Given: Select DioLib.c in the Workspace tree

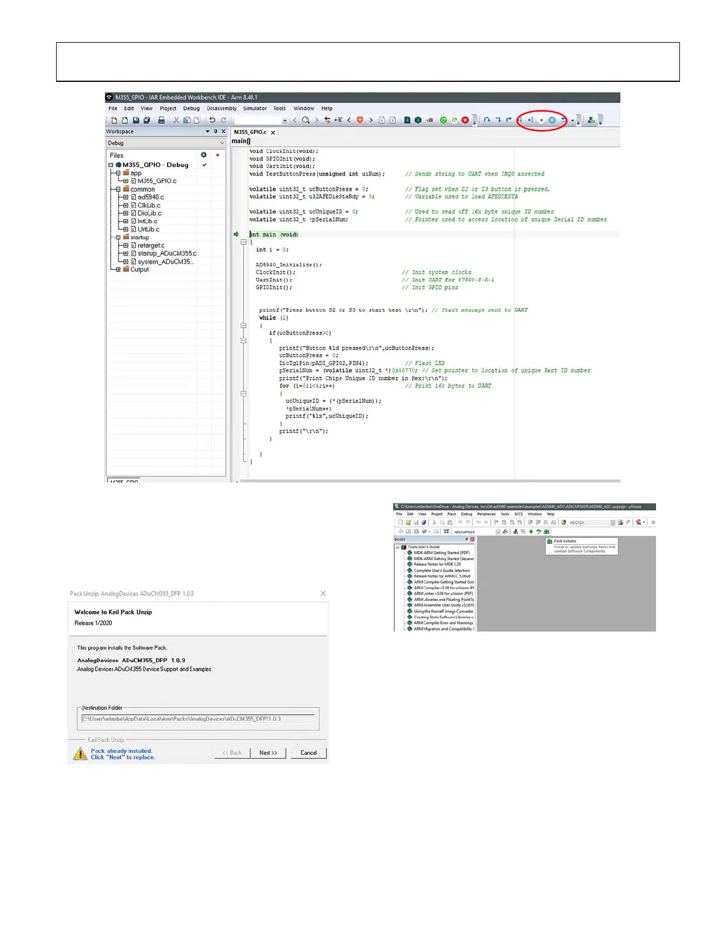Looking at the screenshot, I should [150, 213].
